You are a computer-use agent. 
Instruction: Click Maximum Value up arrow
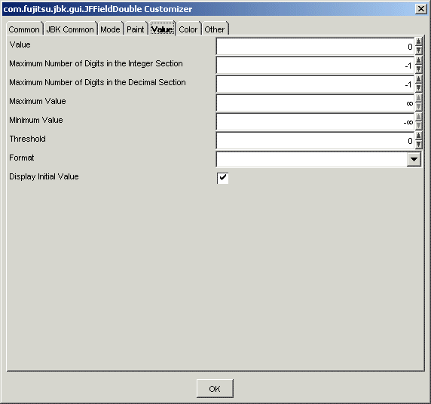click(418, 99)
